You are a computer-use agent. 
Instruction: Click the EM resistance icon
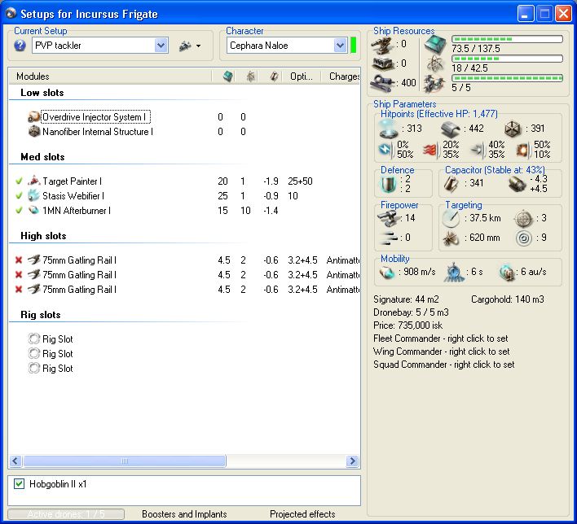click(x=385, y=150)
